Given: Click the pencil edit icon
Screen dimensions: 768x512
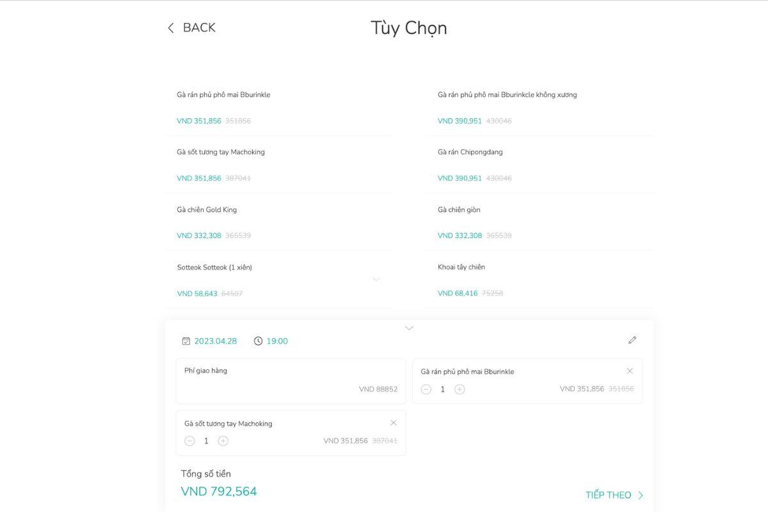Looking at the screenshot, I should click(632, 340).
